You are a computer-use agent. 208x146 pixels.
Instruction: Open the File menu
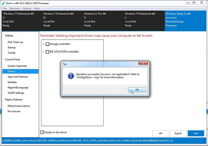click(x=5, y=9)
